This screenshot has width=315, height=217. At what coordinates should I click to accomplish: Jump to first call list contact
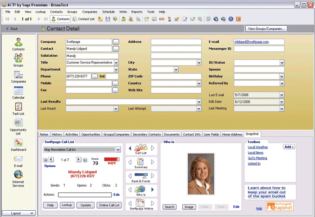click(x=45, y=160)
